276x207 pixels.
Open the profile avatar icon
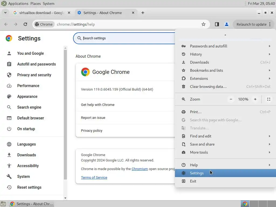point(226,24)
